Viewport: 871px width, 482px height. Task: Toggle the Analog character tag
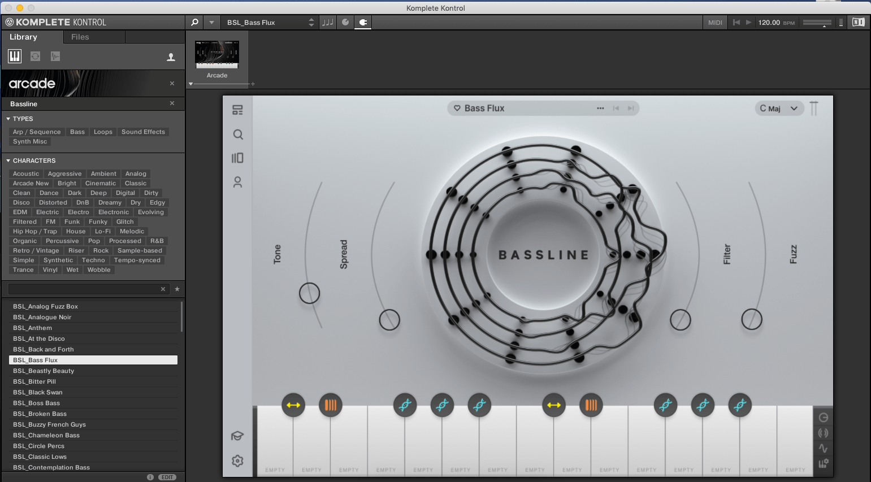(x=136, y=173)
